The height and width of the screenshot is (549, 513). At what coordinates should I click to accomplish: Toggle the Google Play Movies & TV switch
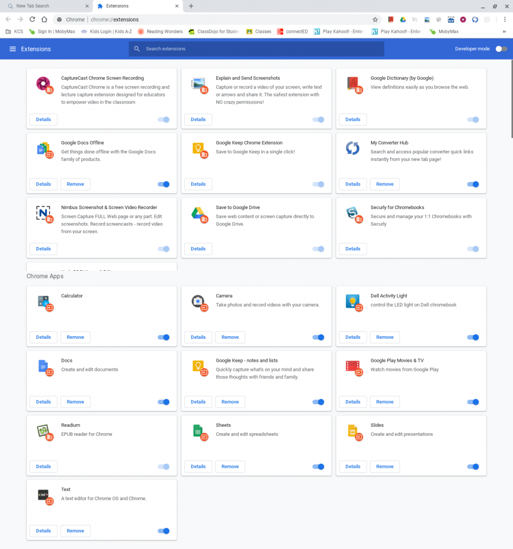point(473,402)
